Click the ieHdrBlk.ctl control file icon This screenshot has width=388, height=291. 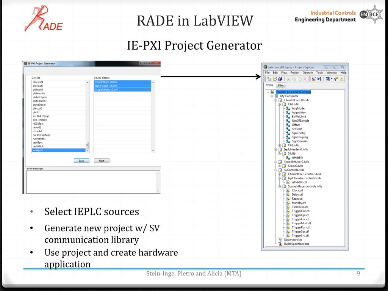point(288,182)
